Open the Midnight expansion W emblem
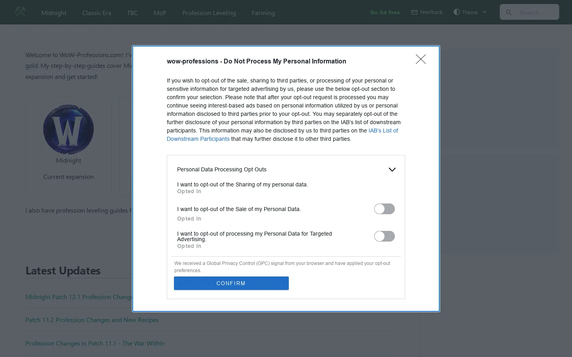This screenshot has width=572, height=357. click(x=68, y=129)
